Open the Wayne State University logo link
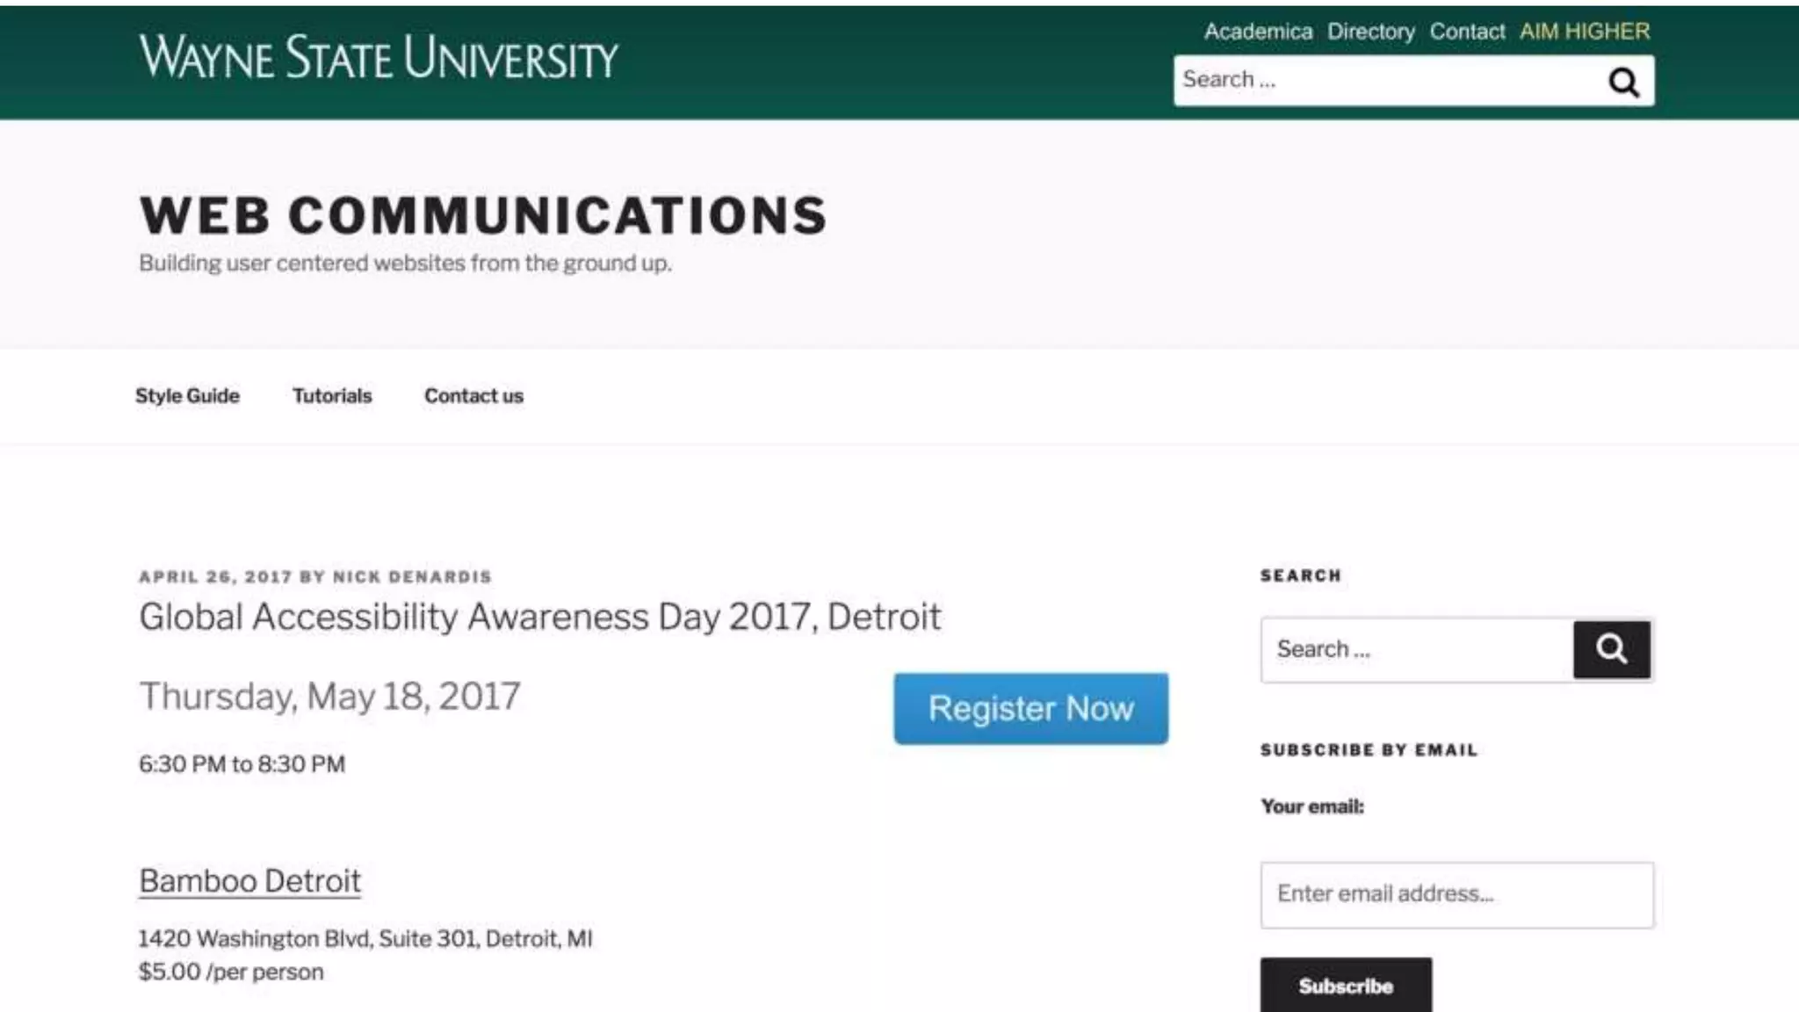 (x=379, y=57)
